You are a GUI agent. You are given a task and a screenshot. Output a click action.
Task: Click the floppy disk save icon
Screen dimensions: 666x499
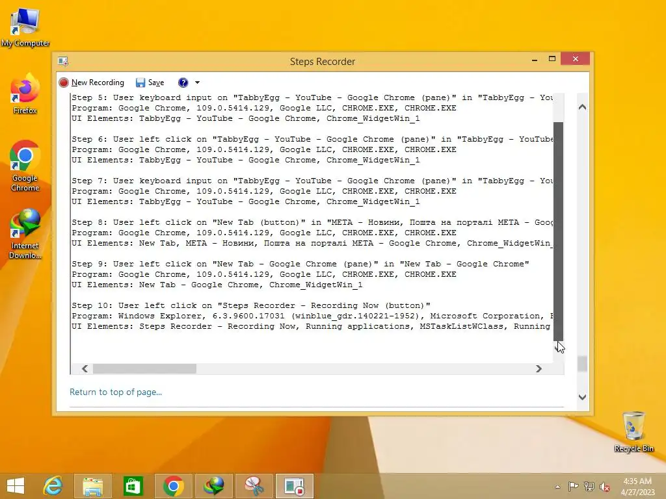(140, 83)
